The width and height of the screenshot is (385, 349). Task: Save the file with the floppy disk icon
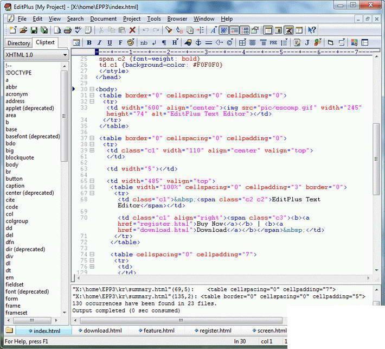[x=34, y=30]
